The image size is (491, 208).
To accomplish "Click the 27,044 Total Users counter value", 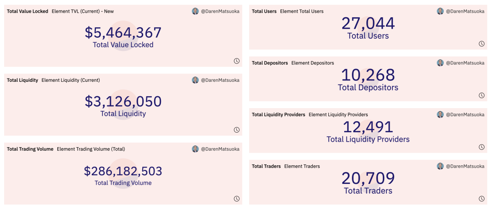I will point(368,24).
